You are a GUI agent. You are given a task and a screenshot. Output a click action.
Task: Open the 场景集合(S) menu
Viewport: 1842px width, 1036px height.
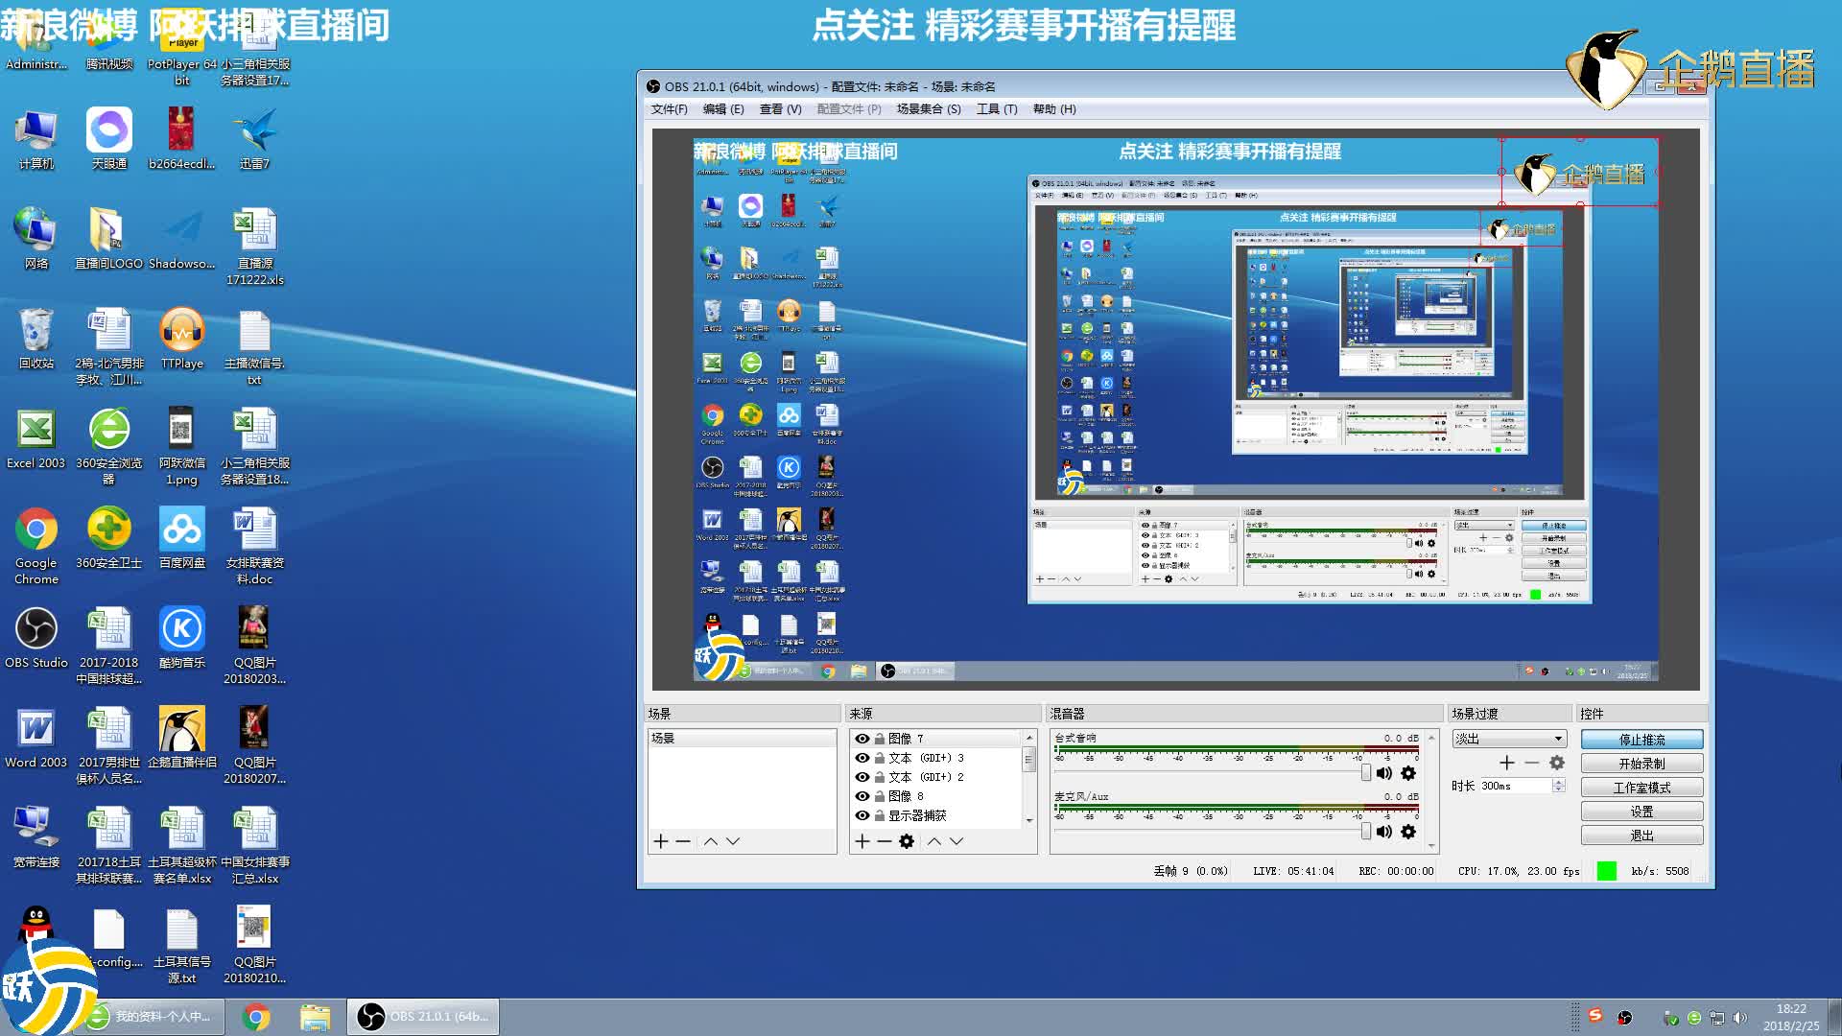928,109
